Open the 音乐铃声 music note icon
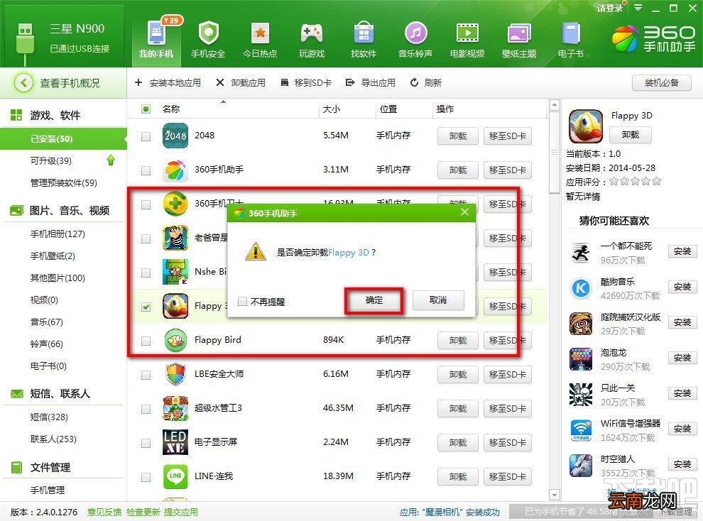703x521 pixels. pyautogui.click(x=415, y=33)
